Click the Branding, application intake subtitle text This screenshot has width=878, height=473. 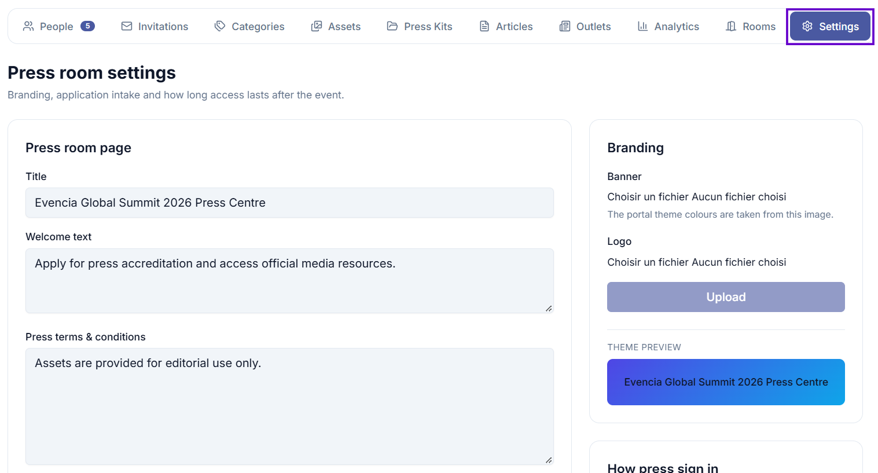coord(176,95)
